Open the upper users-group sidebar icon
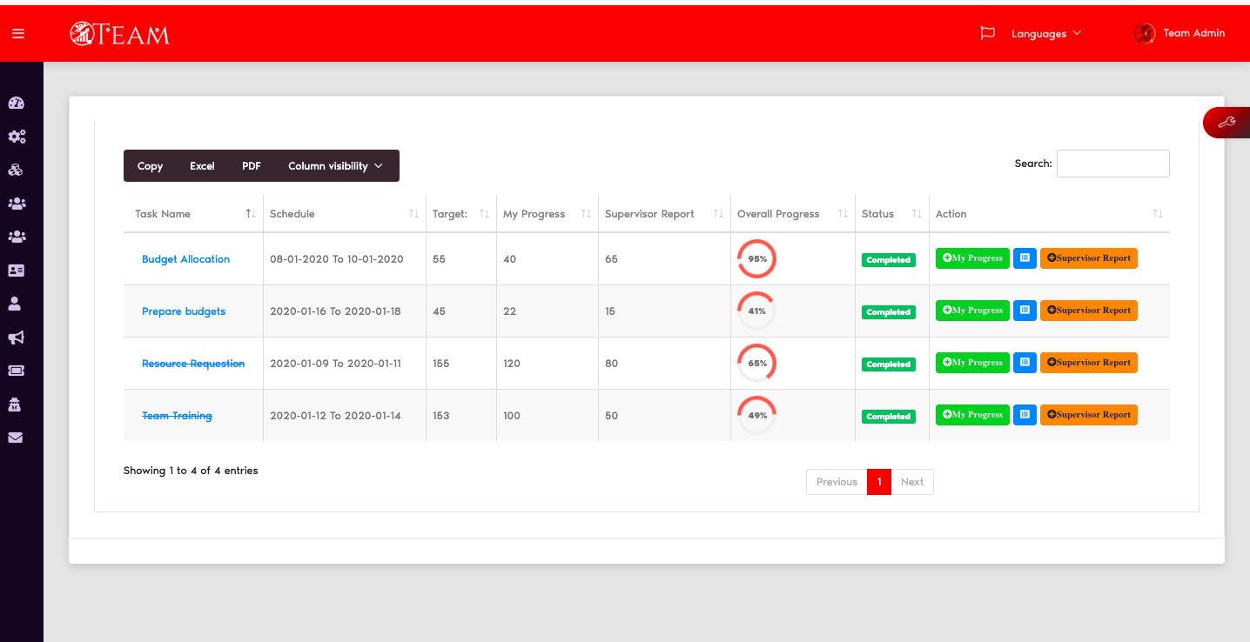Viewport: 1250px width, 642px height. click(x=17, y=203)
